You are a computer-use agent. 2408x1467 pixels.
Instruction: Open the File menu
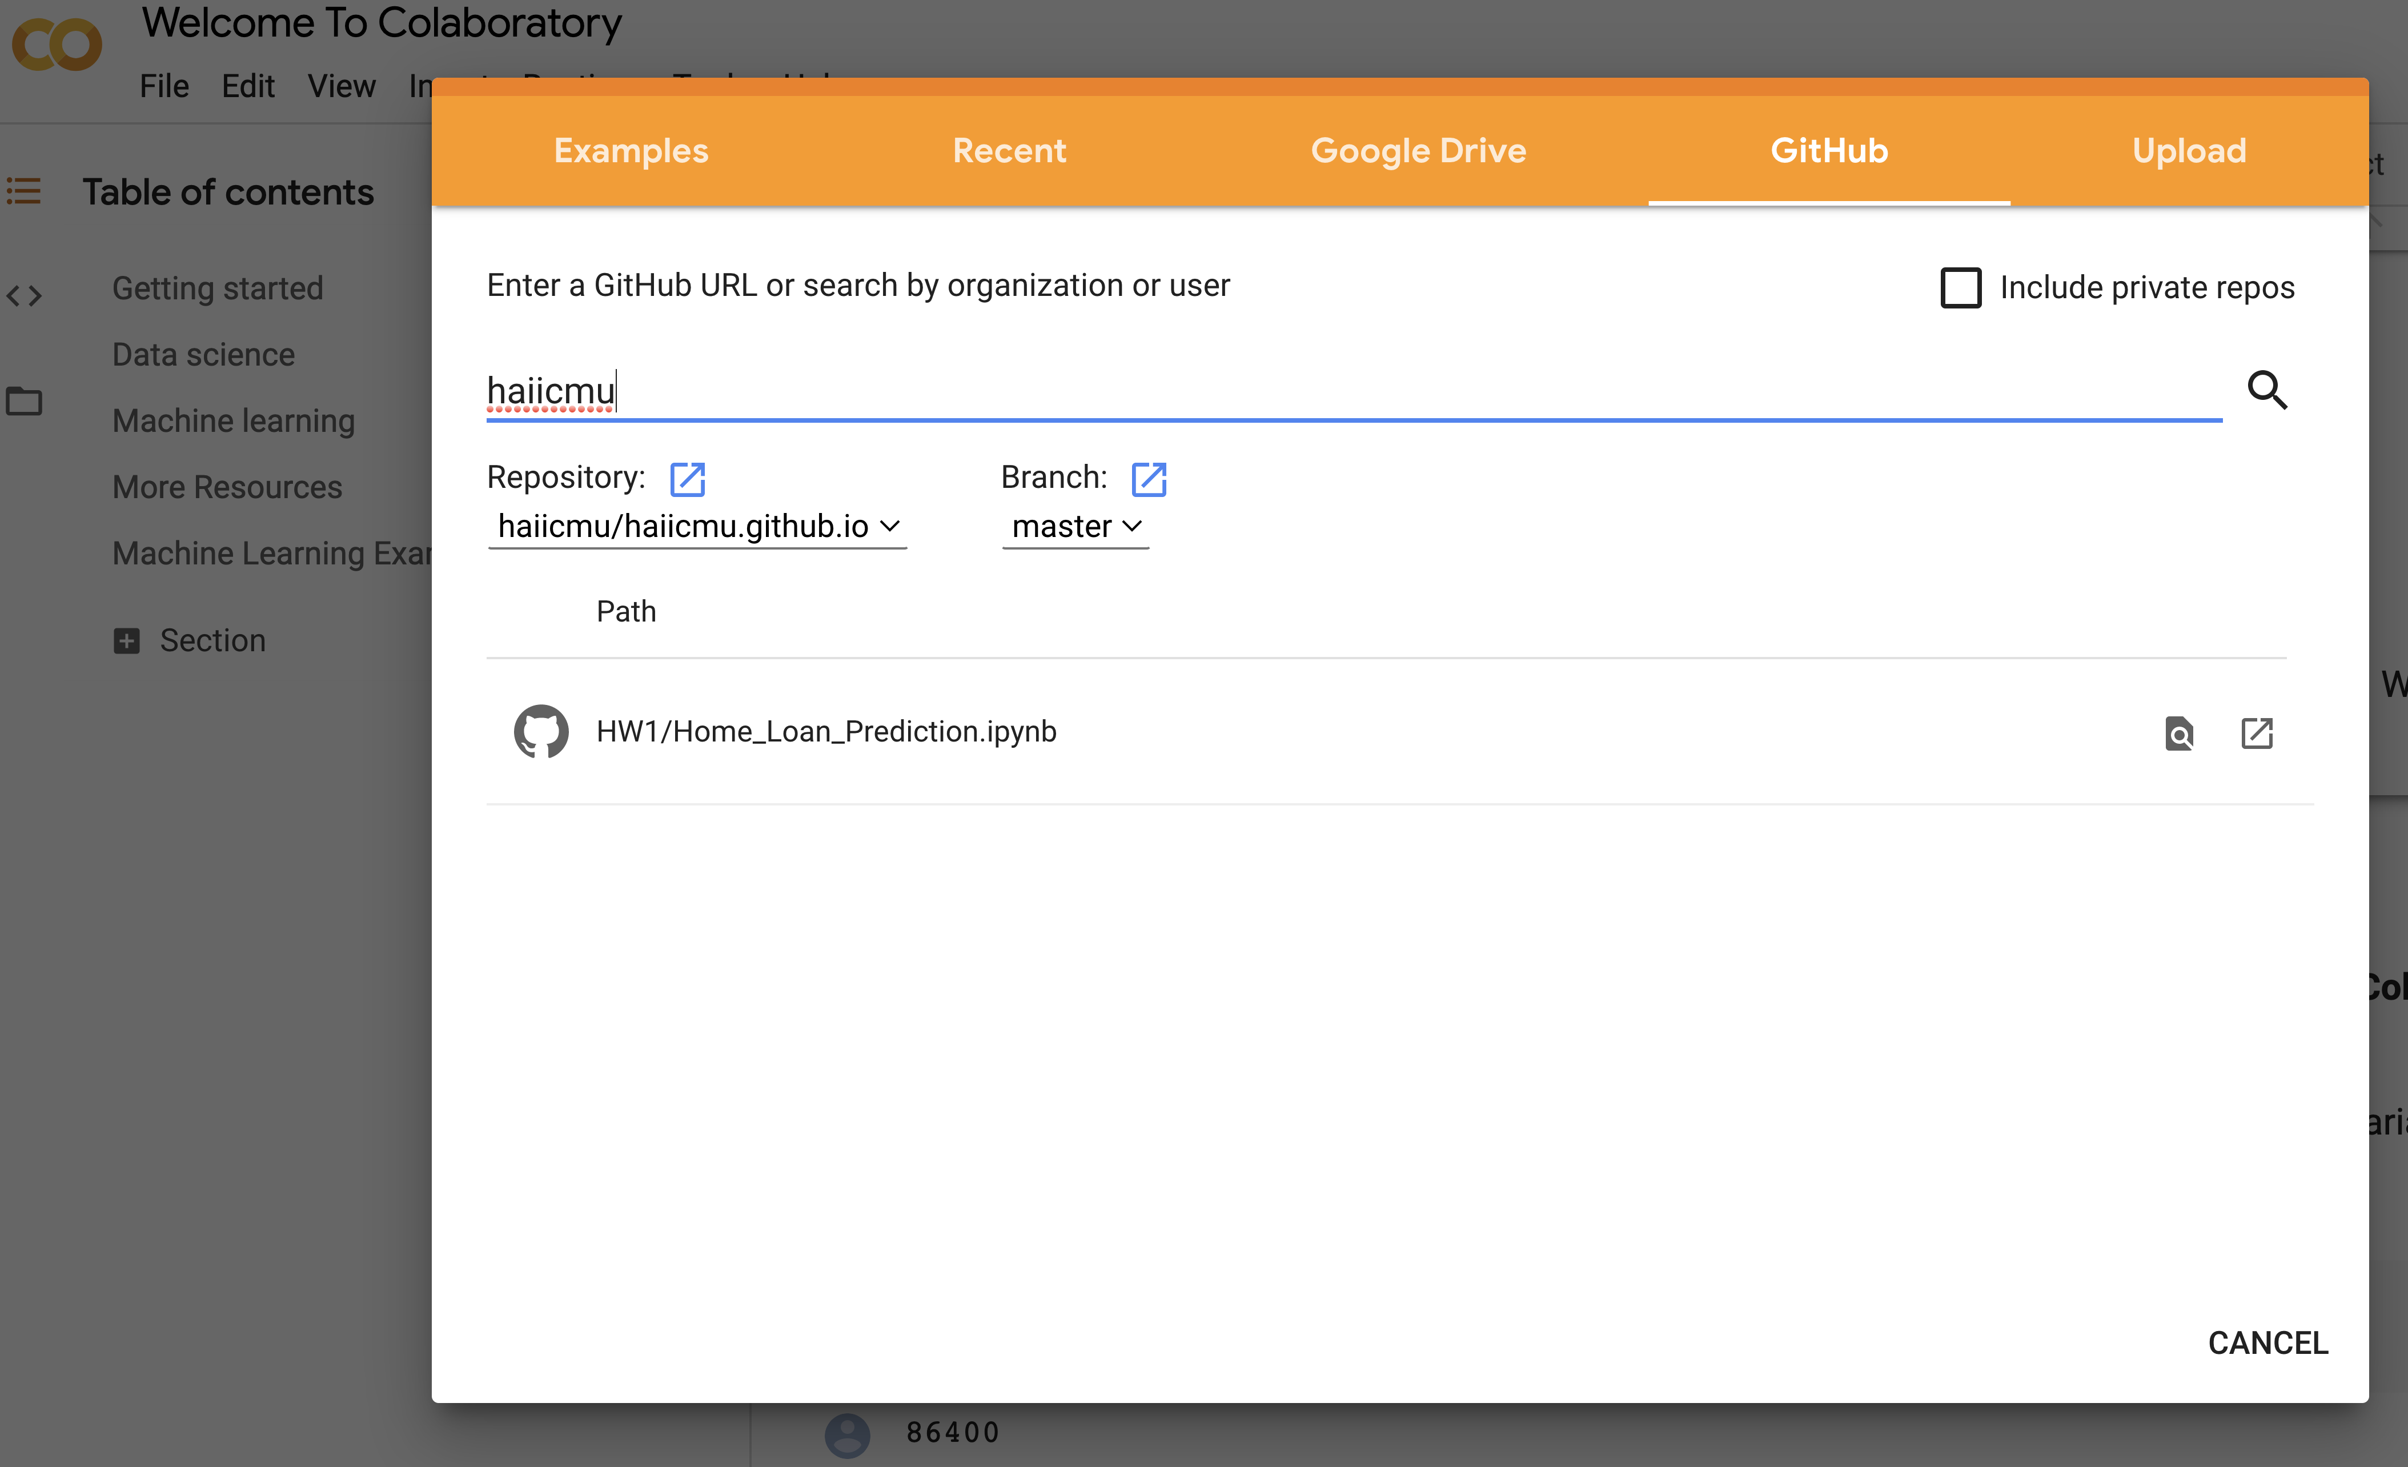tap(164, 86)
